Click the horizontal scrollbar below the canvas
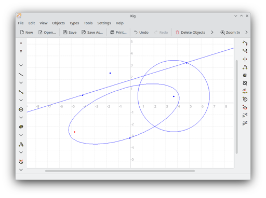 (x=120, y=171)
